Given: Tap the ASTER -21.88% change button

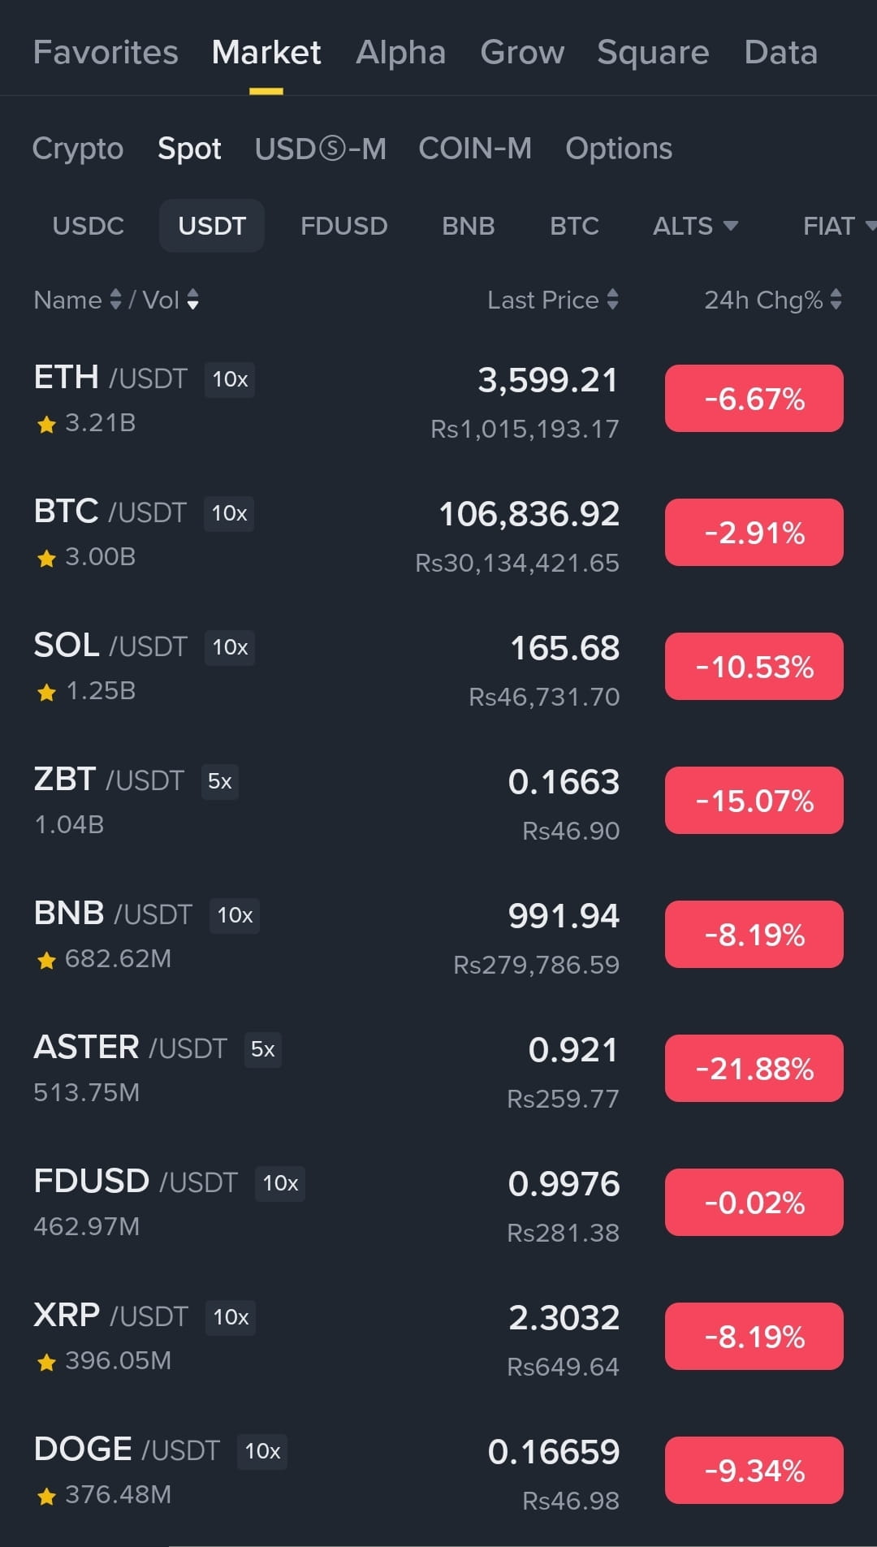Looking at the screenshot, I should click(754, 1069).
